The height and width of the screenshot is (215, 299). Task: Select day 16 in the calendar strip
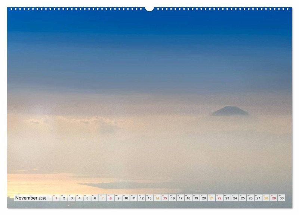tap(173, 198)
